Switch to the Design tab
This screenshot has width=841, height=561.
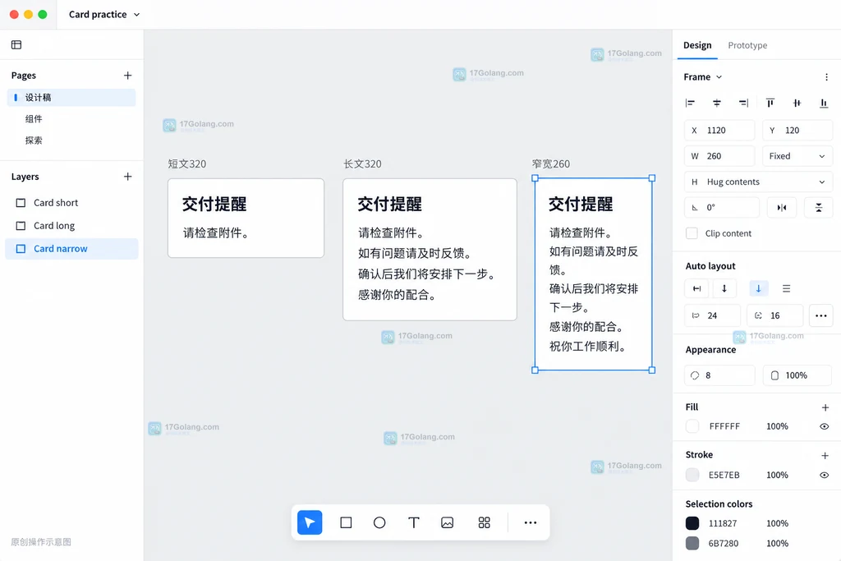pos(697,45)
